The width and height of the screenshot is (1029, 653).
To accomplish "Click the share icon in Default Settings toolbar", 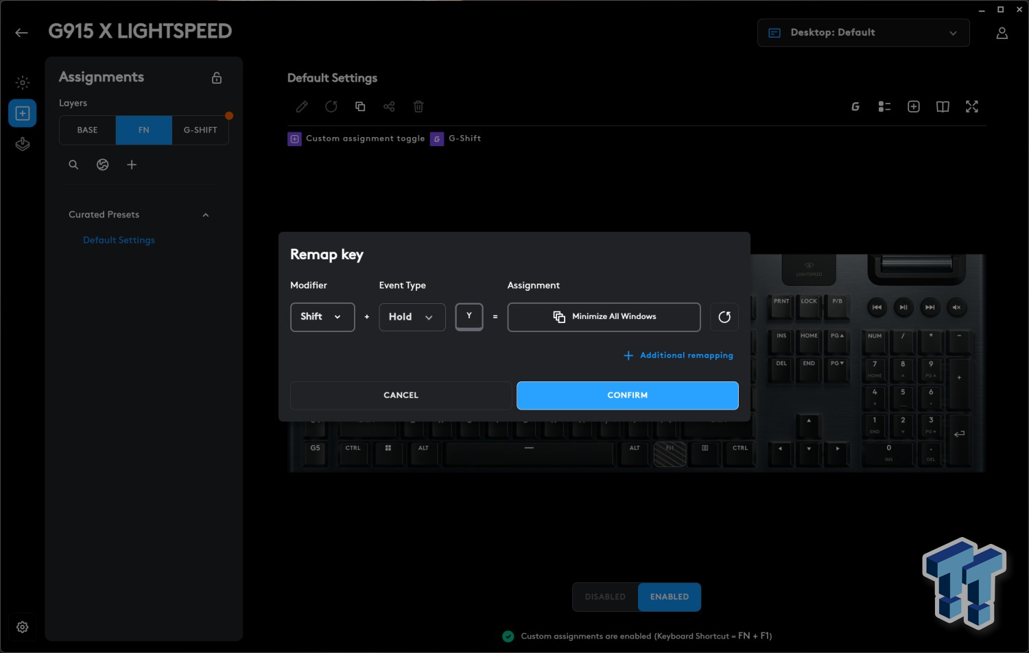I will pyautogui.click(x=389, y=106).
